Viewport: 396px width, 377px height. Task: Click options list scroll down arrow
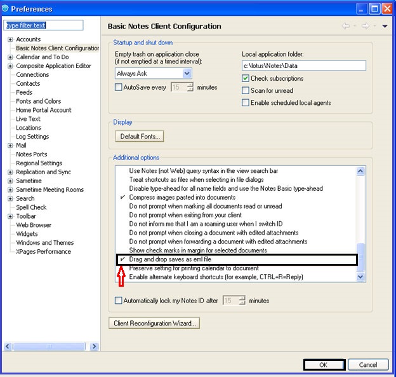[360, 277]
